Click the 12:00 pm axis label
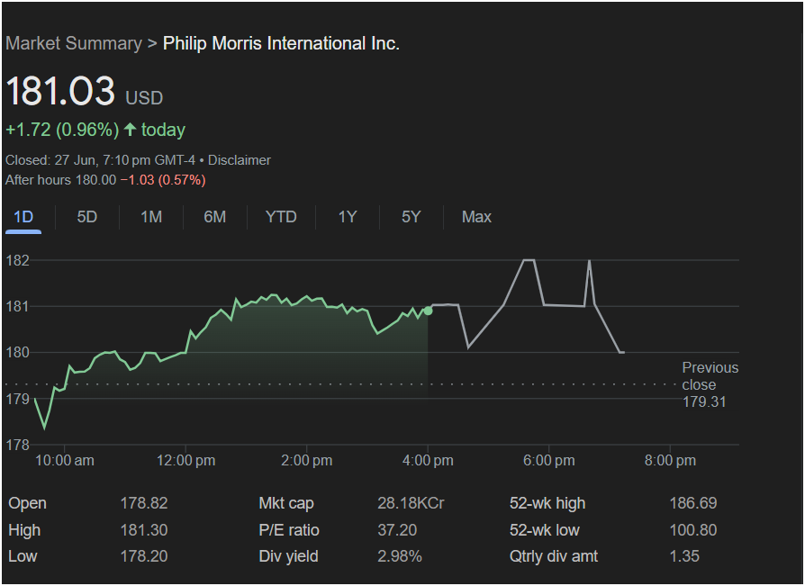The image size is (805, 586). [185, 460]
